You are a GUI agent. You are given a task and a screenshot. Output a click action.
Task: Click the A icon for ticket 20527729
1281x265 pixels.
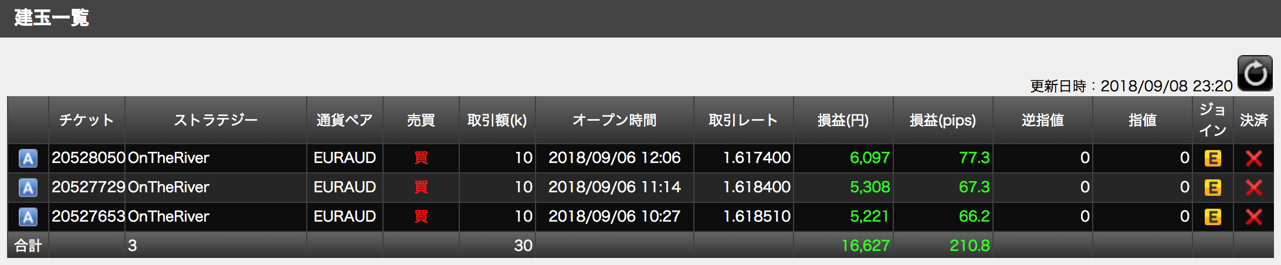(28, 188)
